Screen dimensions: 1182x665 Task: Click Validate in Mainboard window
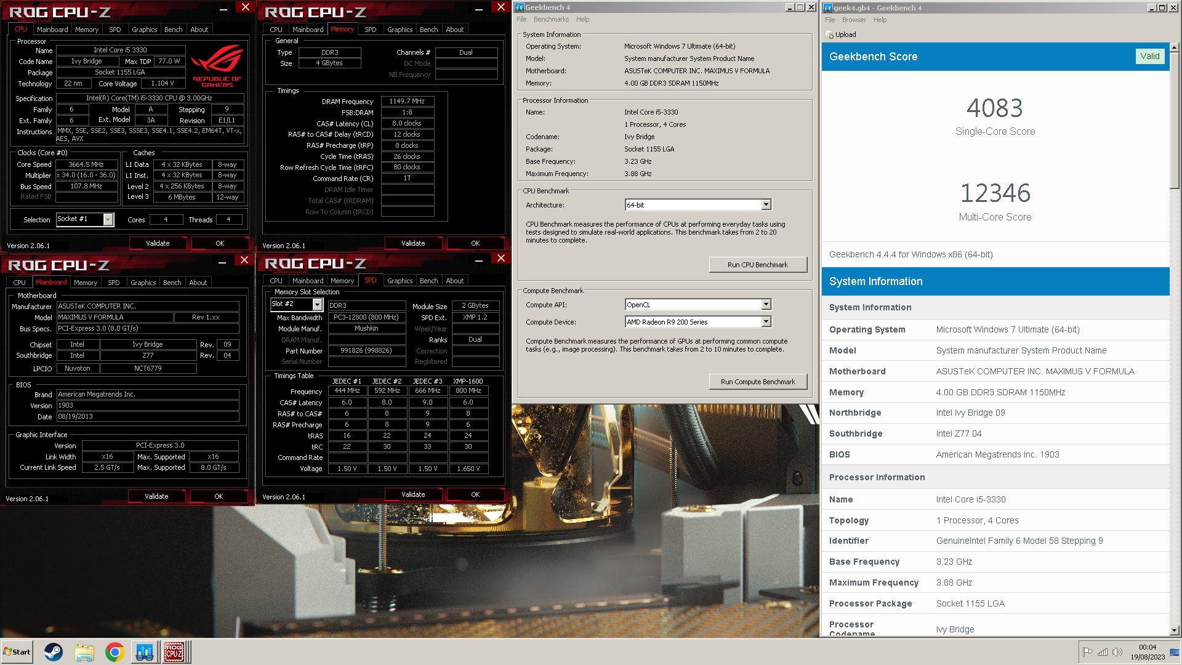pos(156,496)
